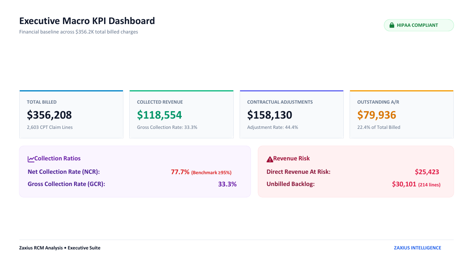The height and width of the screenshot is (266, 473).
Task: Select the 33.3% GCR value in Collection Ratios
Action: pyautogui.click(x=227, y=184)
